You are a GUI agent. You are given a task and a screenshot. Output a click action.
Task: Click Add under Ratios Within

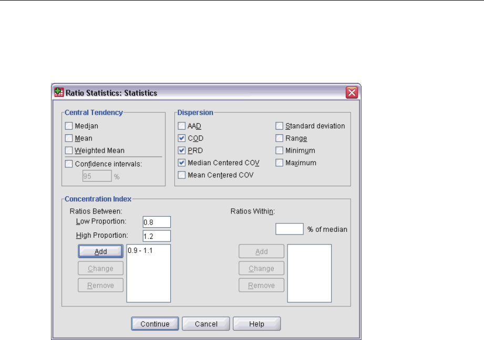tap(262, 251)
